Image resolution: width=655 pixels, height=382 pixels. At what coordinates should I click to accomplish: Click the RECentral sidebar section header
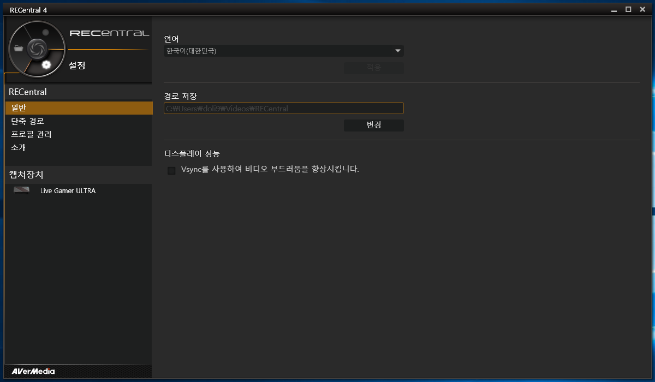28,92
